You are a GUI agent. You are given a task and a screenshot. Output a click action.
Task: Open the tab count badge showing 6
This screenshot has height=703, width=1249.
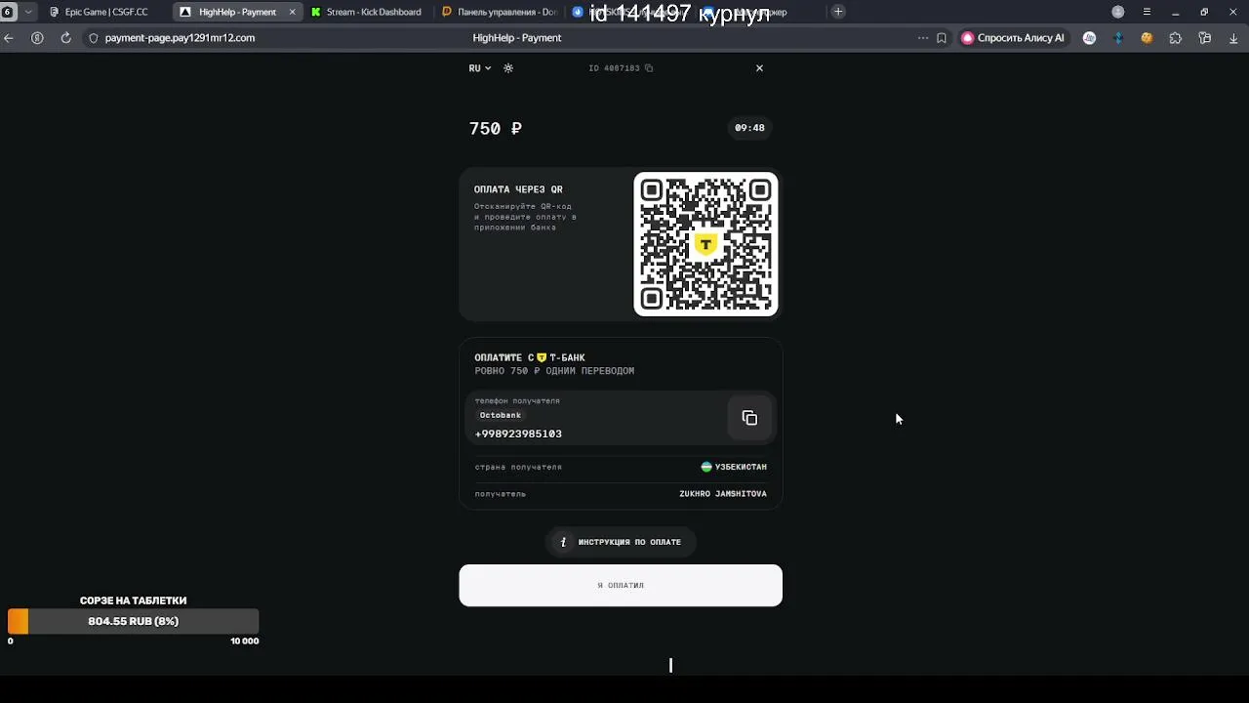tap(8, 12)
